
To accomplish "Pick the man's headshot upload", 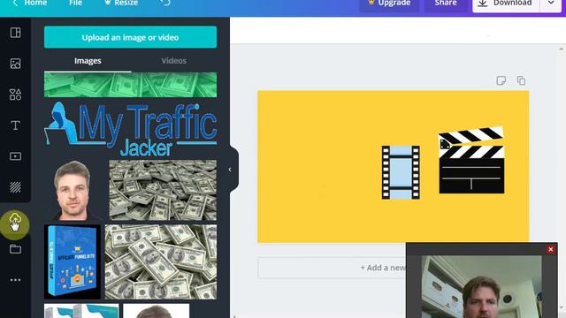I will click(73, 190).
